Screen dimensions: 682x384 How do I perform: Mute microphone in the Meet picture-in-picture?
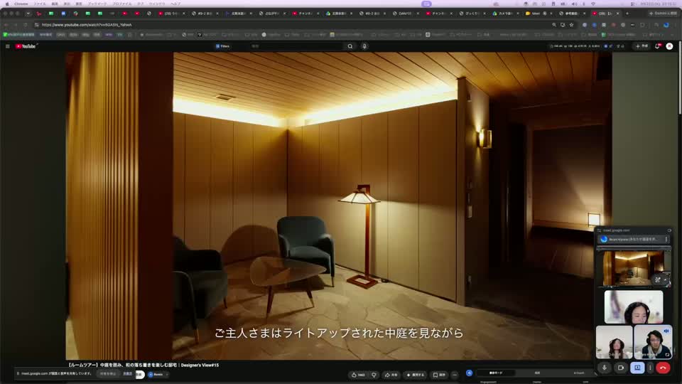pos(604,368)
